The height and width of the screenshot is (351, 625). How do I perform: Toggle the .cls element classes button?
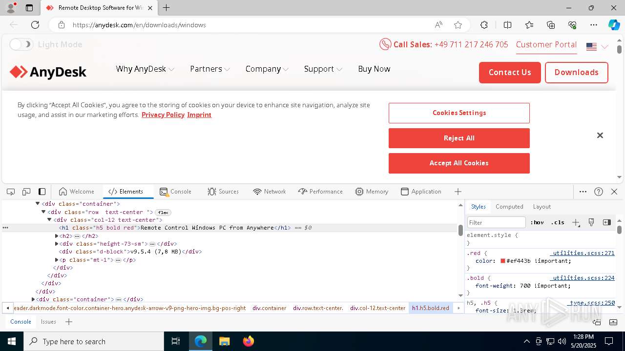pos(558,222)
